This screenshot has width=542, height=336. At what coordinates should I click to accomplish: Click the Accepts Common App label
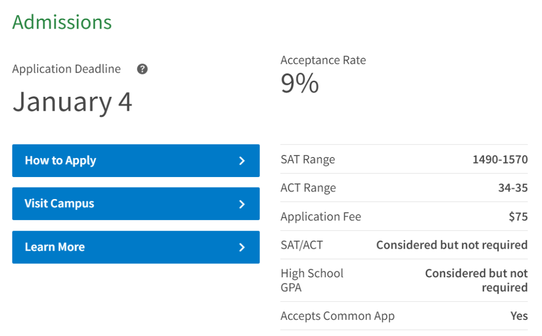[337, 316]
